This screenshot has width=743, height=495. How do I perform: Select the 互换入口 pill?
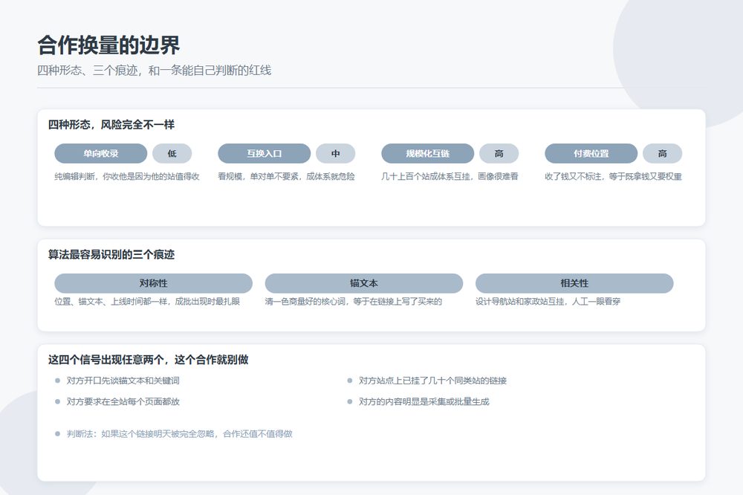(x=265, y=154)
